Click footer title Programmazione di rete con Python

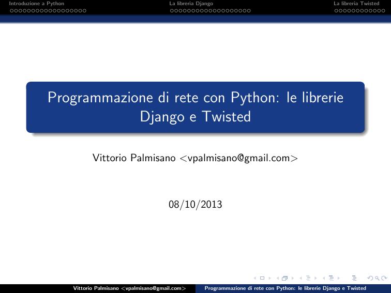pyautogui.click(x=285, y=288)
